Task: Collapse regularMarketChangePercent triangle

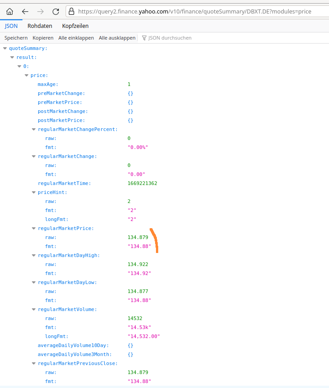Action: click(x=34, y=129)
